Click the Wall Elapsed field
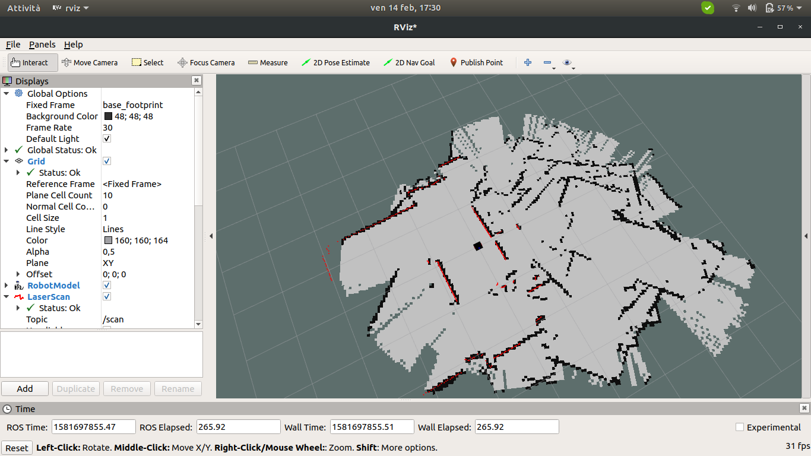This screenshot has width=811, height=456. point(516,427)
